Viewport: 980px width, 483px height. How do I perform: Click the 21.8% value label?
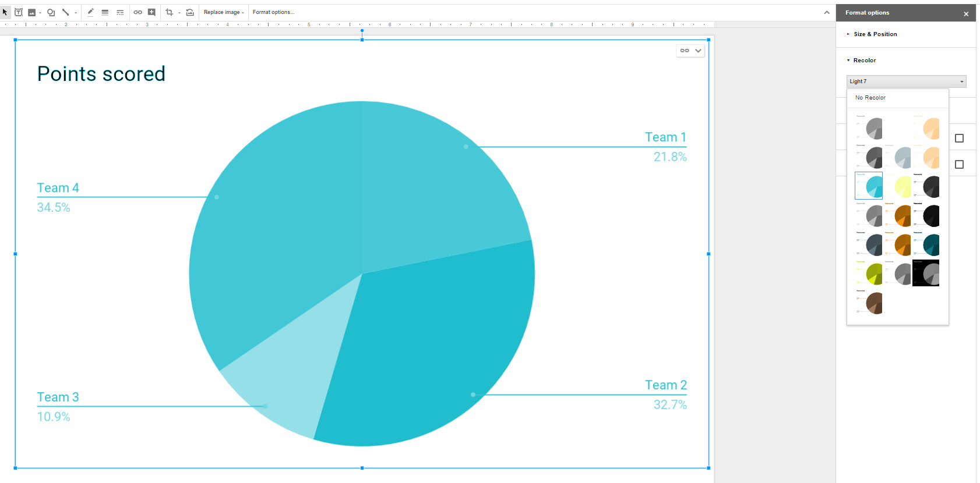click(670, 157)
